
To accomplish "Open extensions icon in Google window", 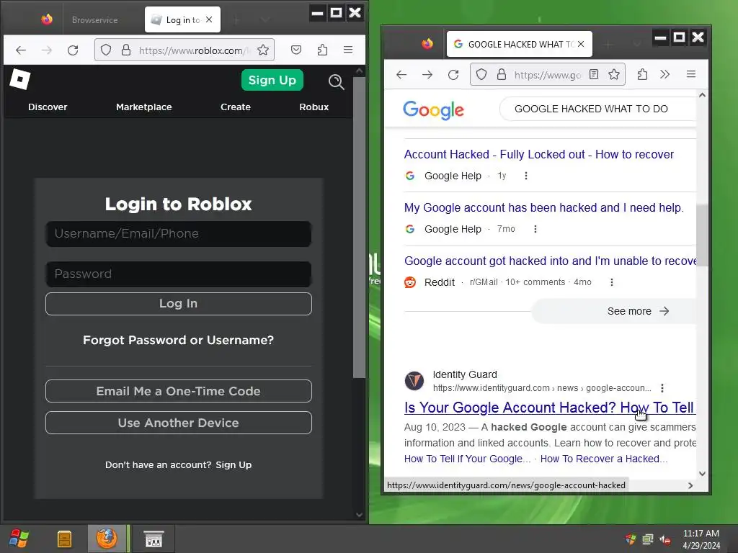I will point(642,74).
